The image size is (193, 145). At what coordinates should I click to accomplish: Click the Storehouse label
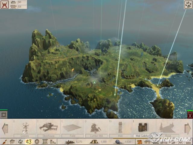click(x=49, y=136)
